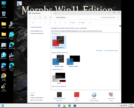Click the Personalization address bar path

[61, 17]
